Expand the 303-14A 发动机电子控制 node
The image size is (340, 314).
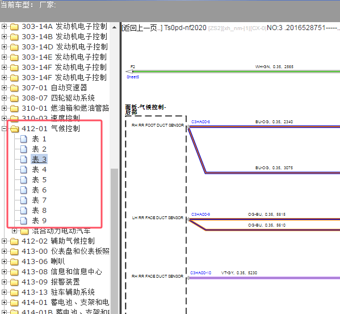4,27
